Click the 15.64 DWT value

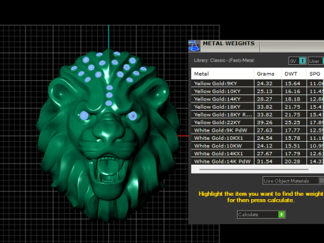click(292, 84)
